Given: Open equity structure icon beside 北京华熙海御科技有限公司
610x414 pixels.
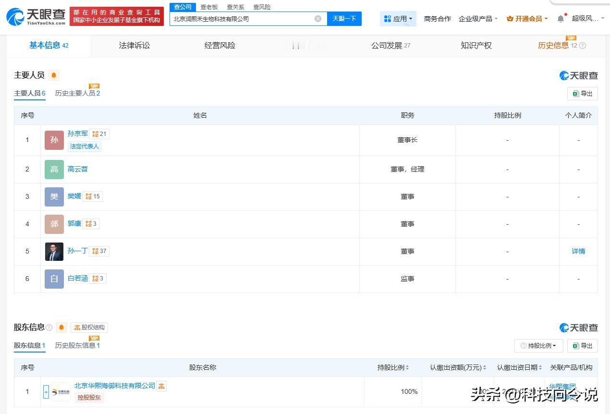Looking at the screenshot, I should click(161, 386).
